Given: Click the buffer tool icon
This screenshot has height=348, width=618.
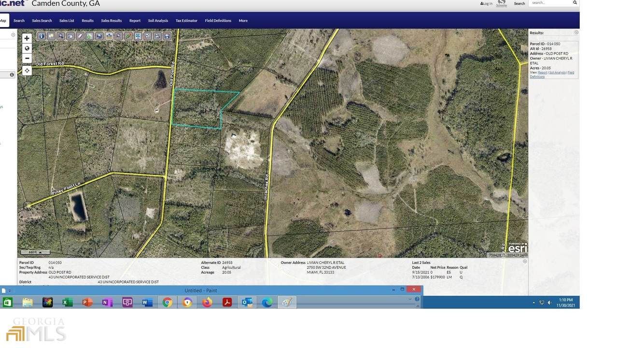Looking at the screenshot, I should [x=99, y=36].
